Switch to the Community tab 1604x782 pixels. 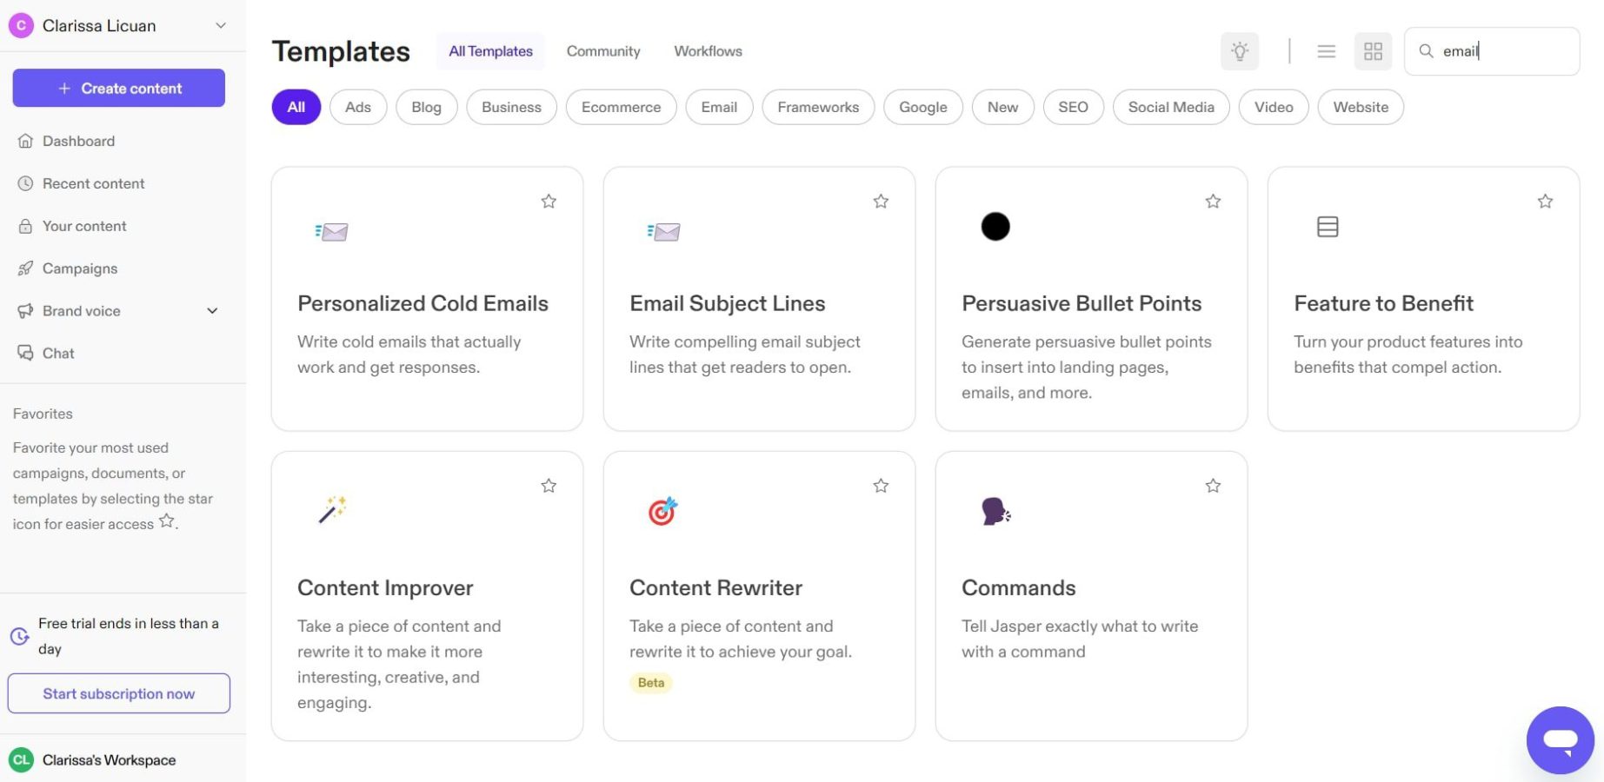(x=602, y=50)
